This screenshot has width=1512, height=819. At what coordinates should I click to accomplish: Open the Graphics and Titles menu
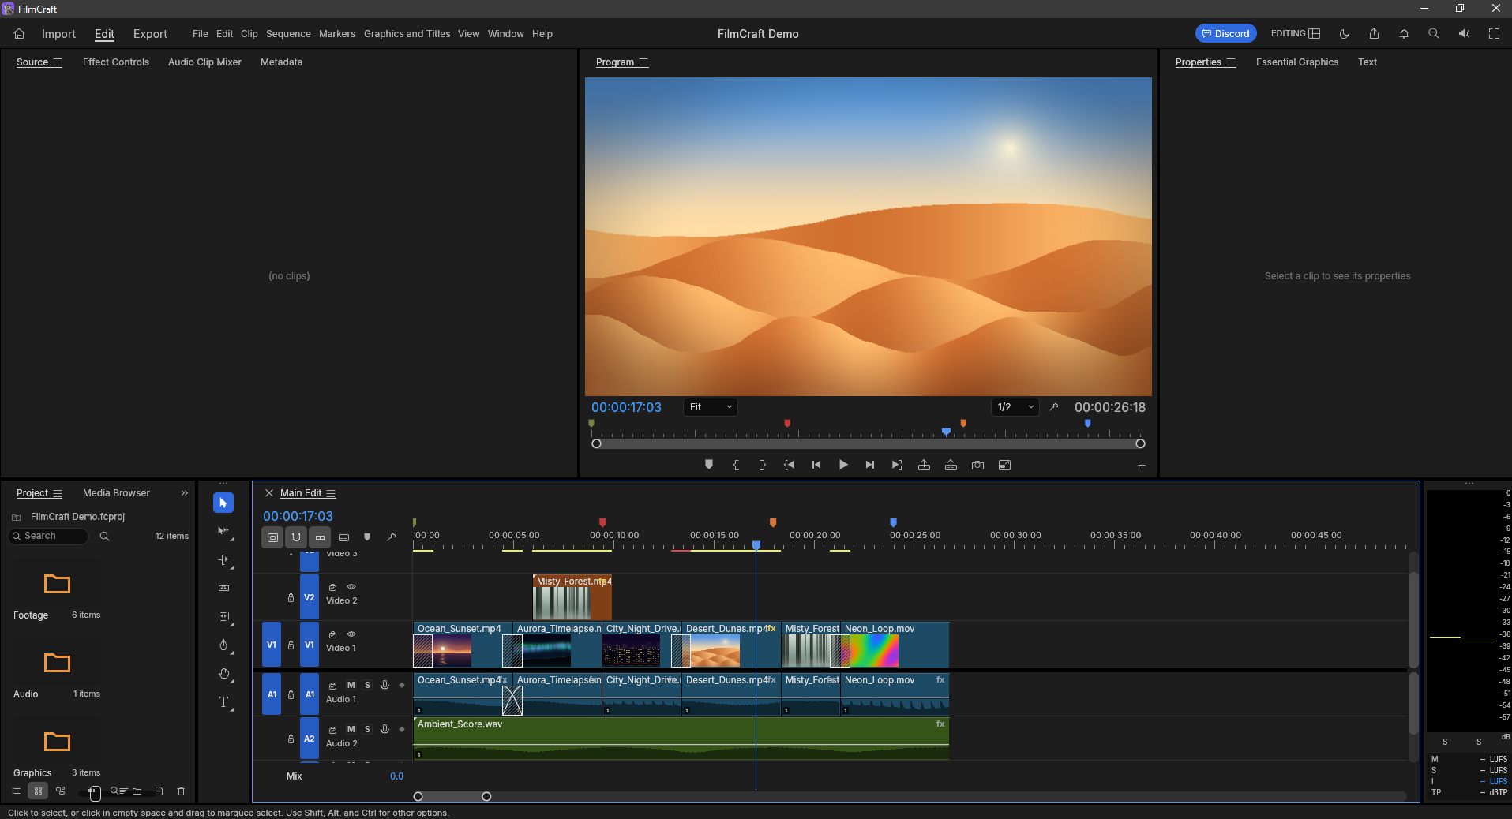pyautogui.click(x=407, y=34)
